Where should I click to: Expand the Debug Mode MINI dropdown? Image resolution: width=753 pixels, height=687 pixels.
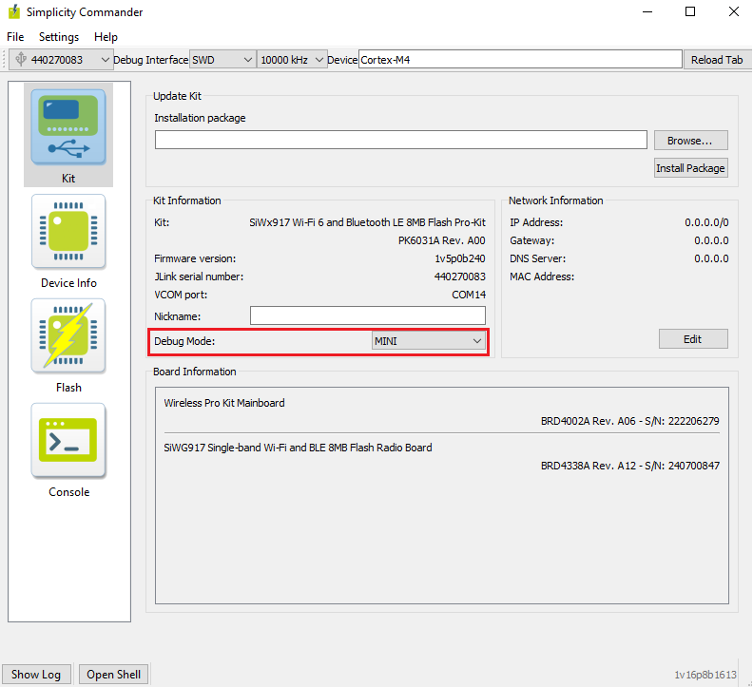pos(428,341)
